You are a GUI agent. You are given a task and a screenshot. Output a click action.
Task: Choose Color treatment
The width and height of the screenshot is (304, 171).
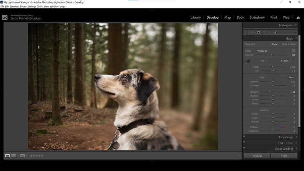(x=275, y=44)
